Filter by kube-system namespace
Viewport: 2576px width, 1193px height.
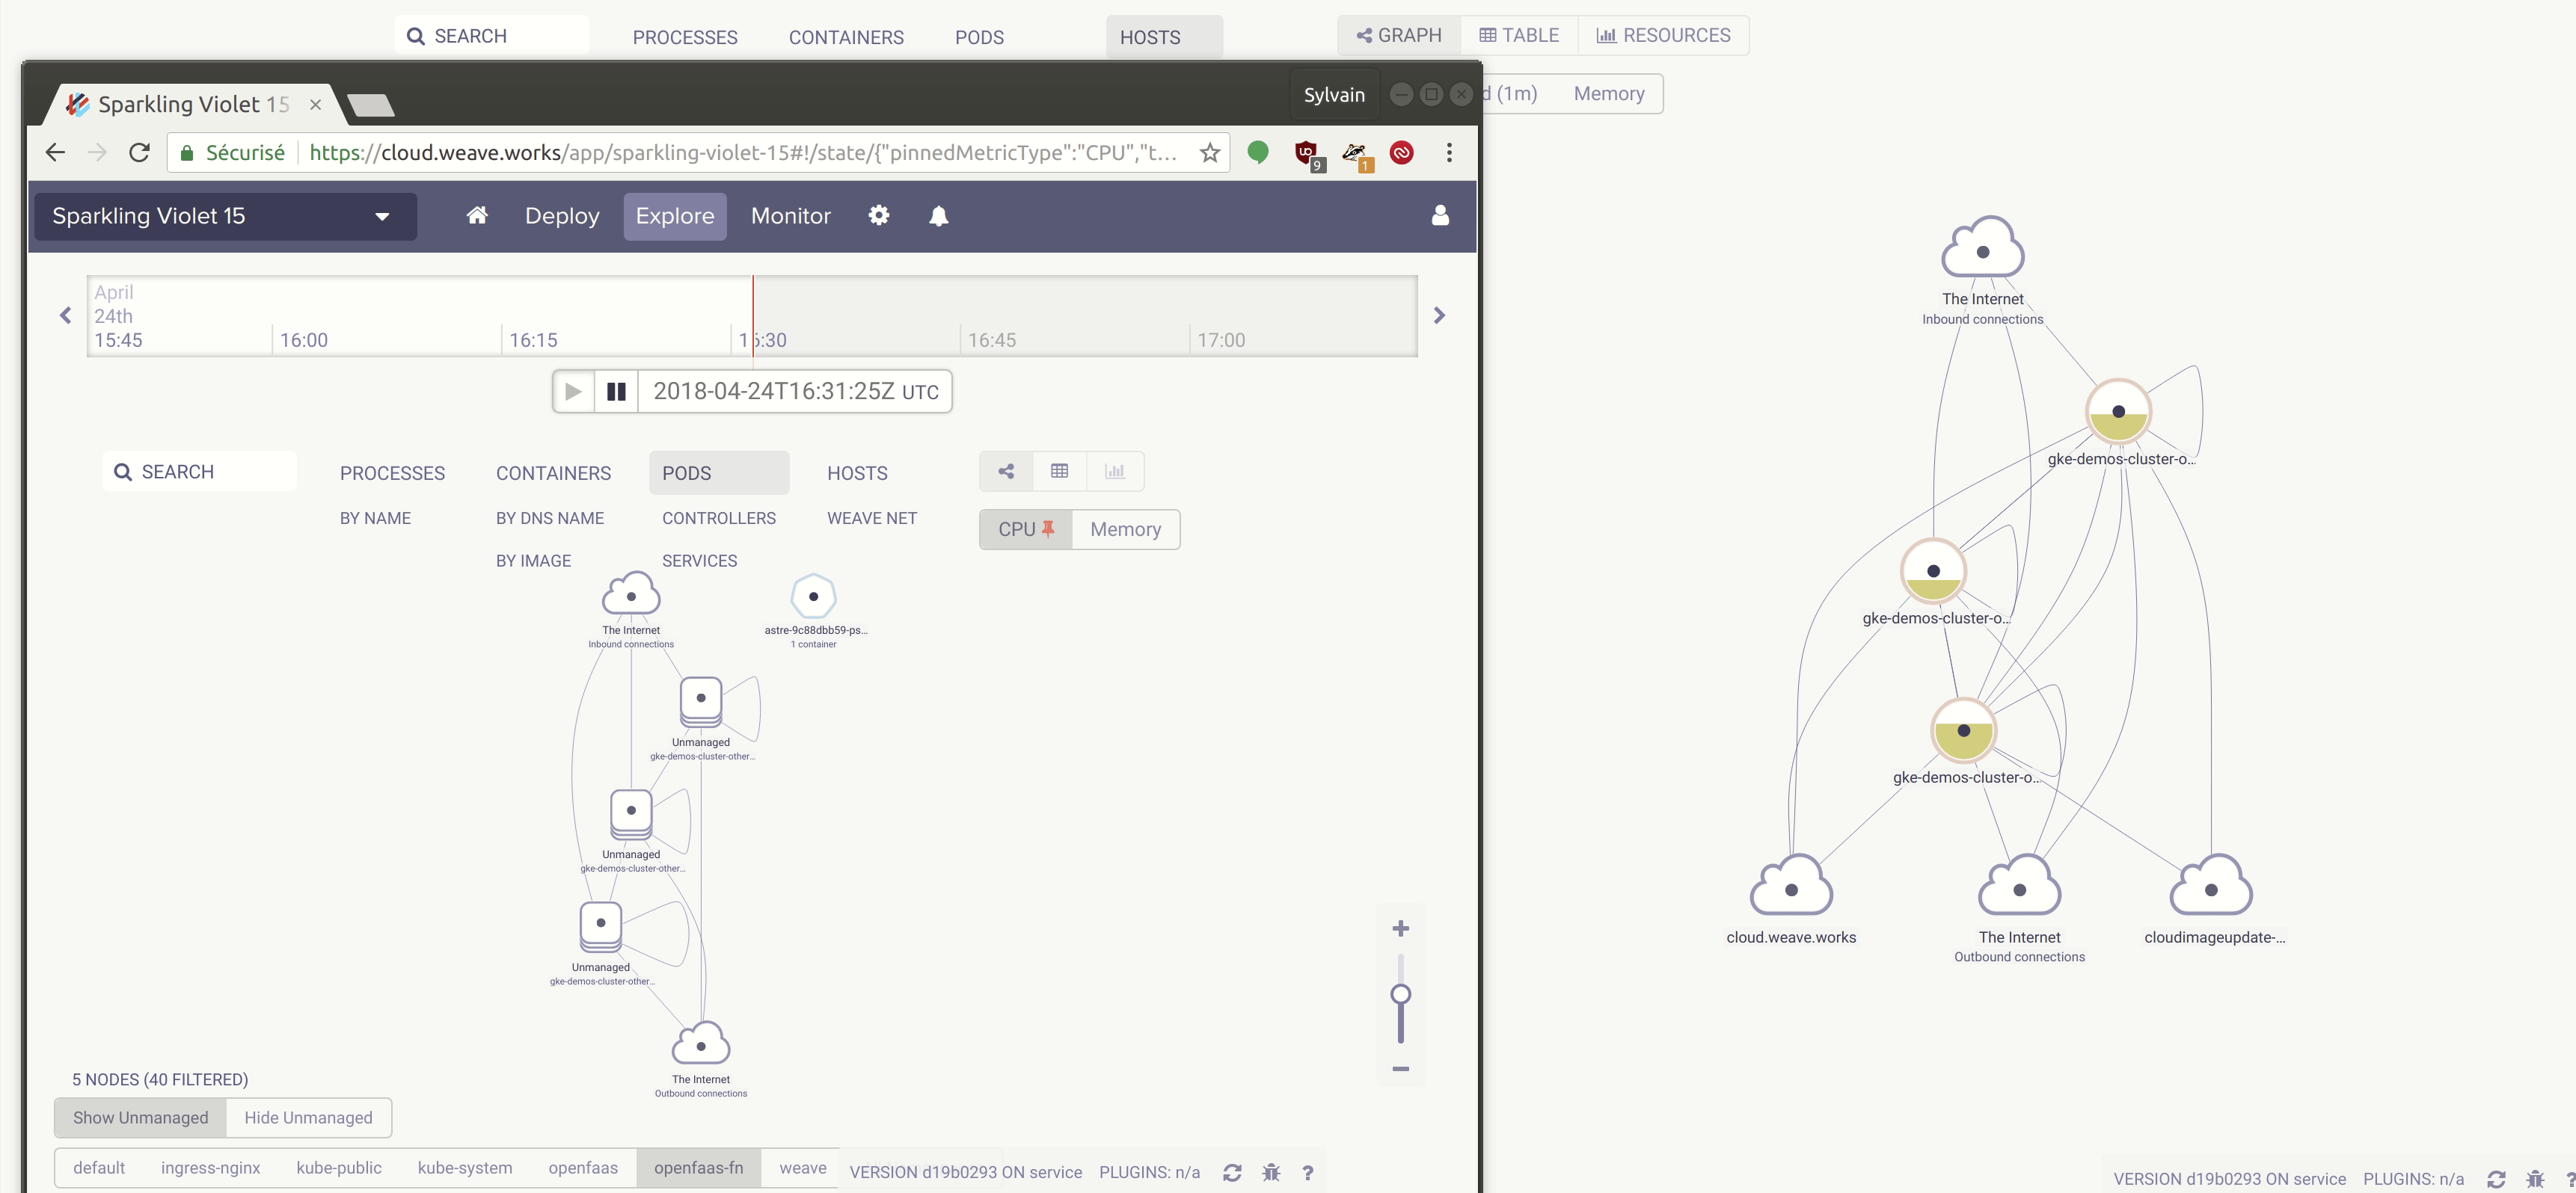pos(464,1167)
